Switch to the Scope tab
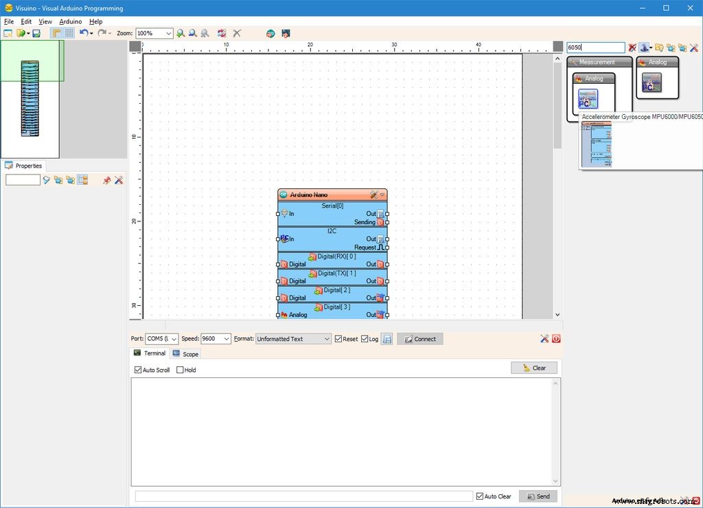Viewport: 703px width, 508px height. coord(185,353)
